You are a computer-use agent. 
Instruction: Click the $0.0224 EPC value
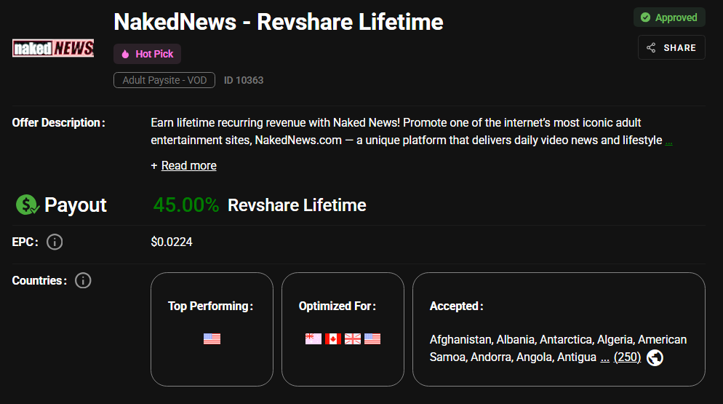click(172, 242)
